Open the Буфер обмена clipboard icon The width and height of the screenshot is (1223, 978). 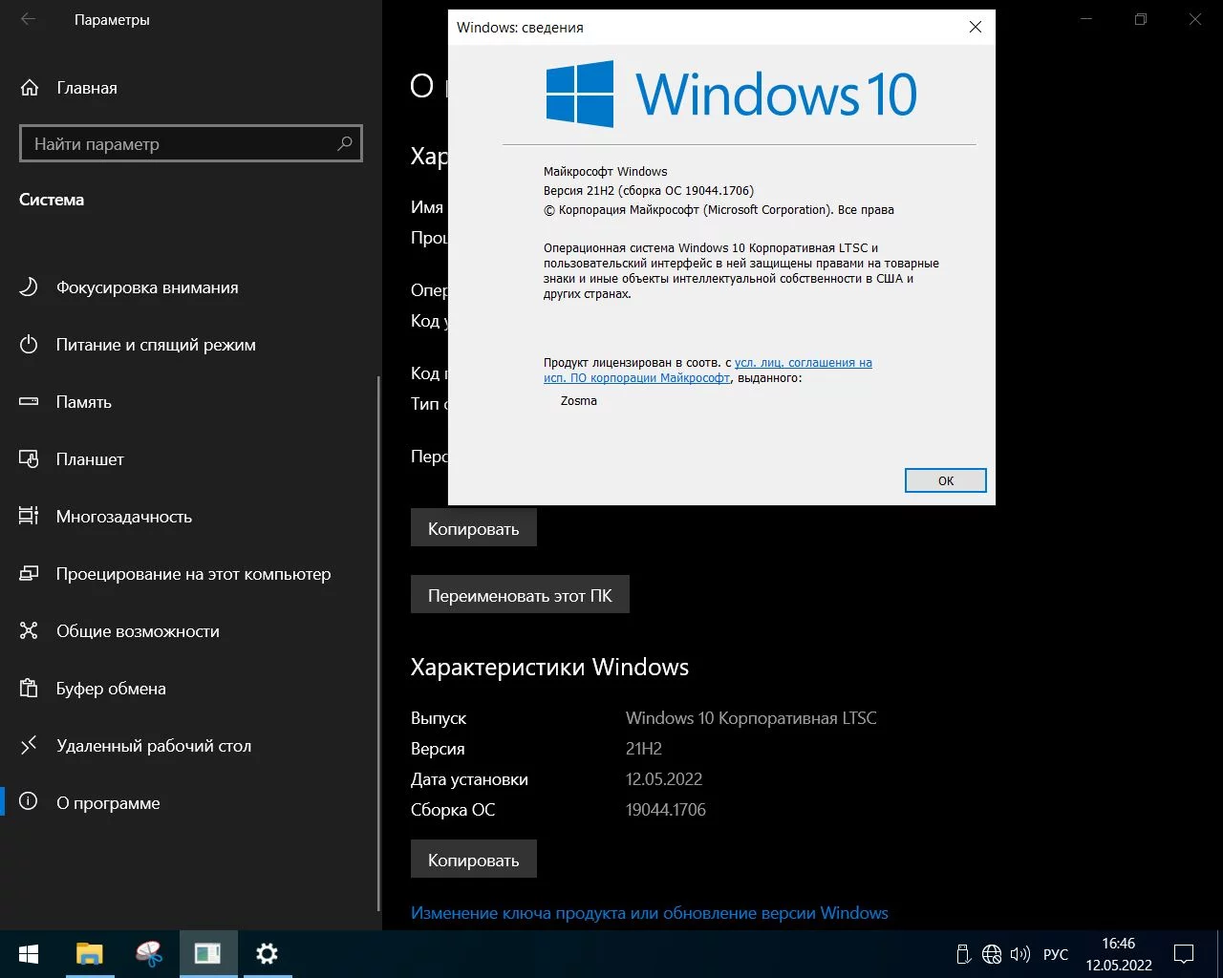29,689
